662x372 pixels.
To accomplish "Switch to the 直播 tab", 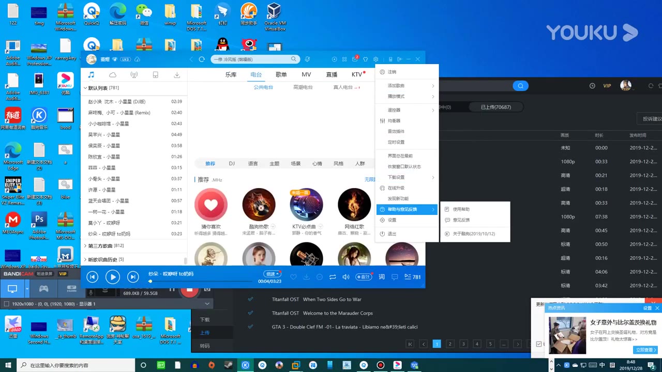I will tap(332, 75).
